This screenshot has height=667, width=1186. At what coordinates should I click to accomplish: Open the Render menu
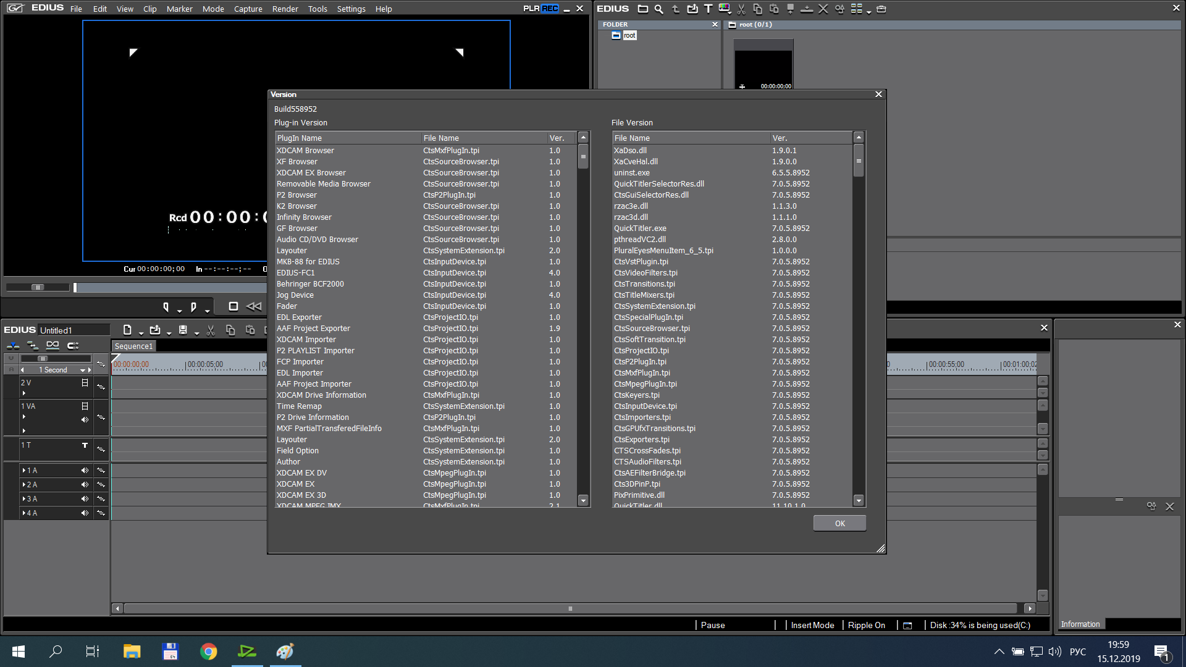pyautogui.click(x=285, y=9)
